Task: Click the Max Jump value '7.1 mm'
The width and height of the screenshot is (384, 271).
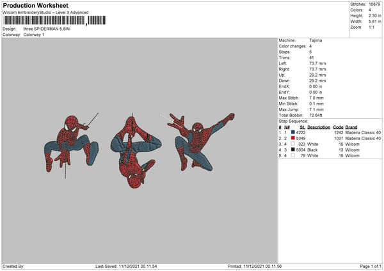Action: coord(316,109)
